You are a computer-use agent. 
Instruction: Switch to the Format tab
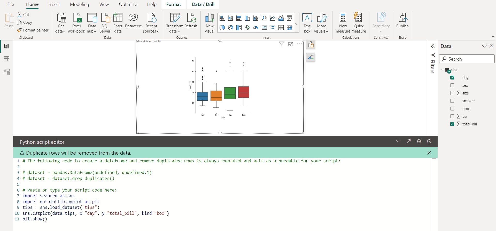pos(174,4)
